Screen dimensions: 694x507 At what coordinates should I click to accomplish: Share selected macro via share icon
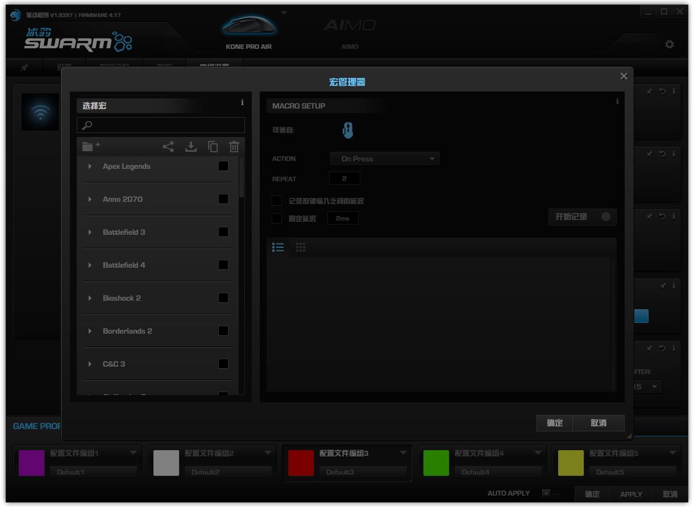168,147
